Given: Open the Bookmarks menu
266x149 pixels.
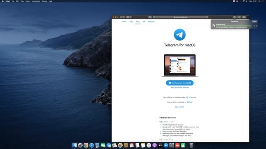Looking at the screenshot, I should point(36,1).
